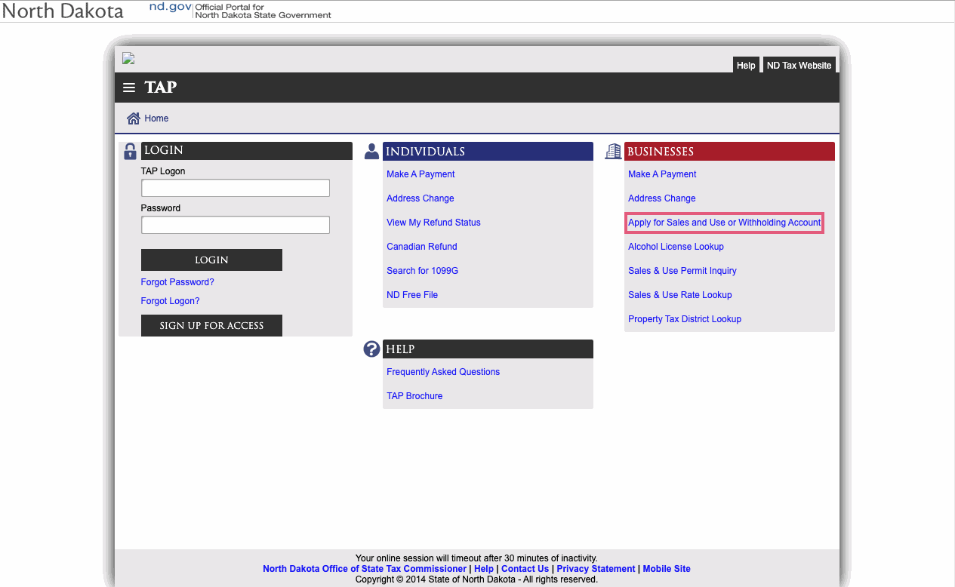This screenshot has height=587, width=955.
Task: Open ND Free File link
Action: 412,295
